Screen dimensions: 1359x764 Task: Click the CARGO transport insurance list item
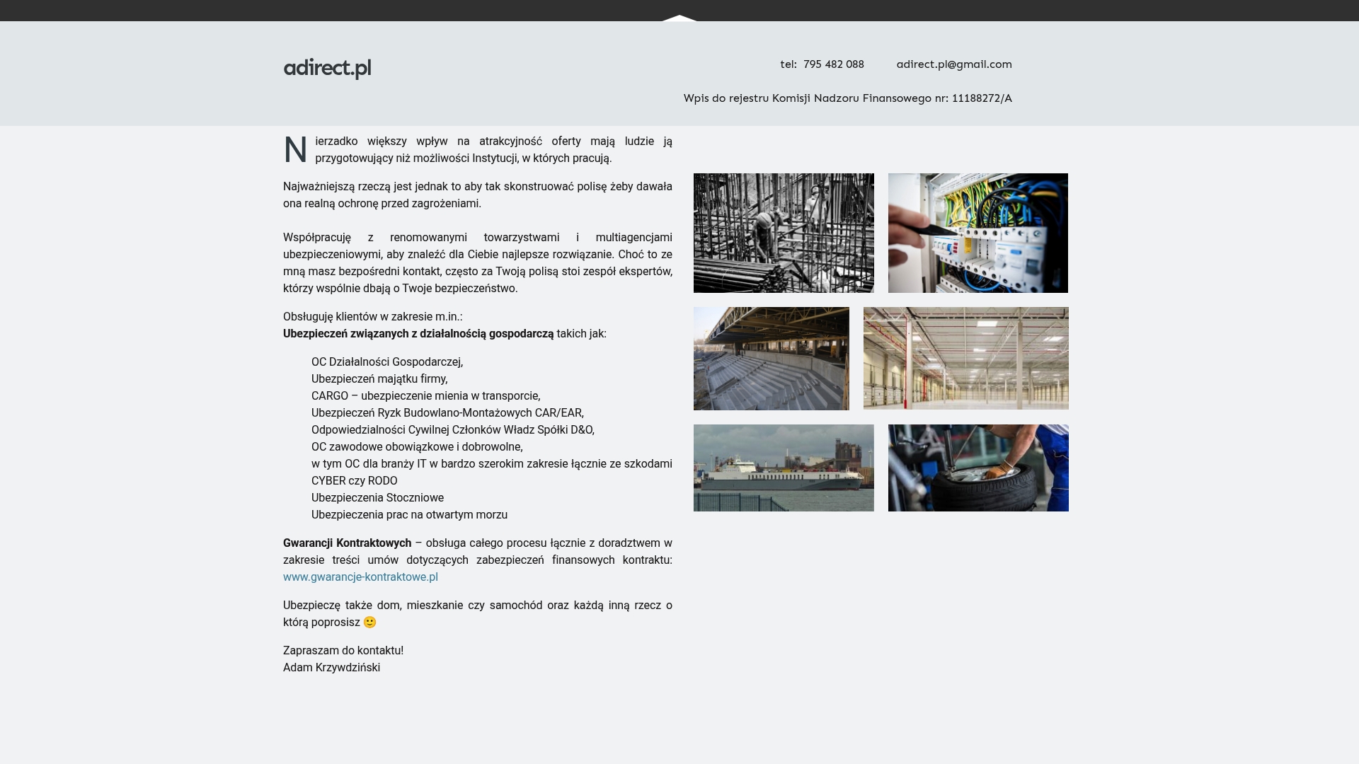point(425,396)
